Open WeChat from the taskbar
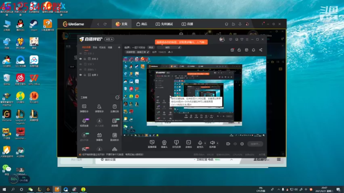Viewport: 344px width, 193px height. (31, 189)
